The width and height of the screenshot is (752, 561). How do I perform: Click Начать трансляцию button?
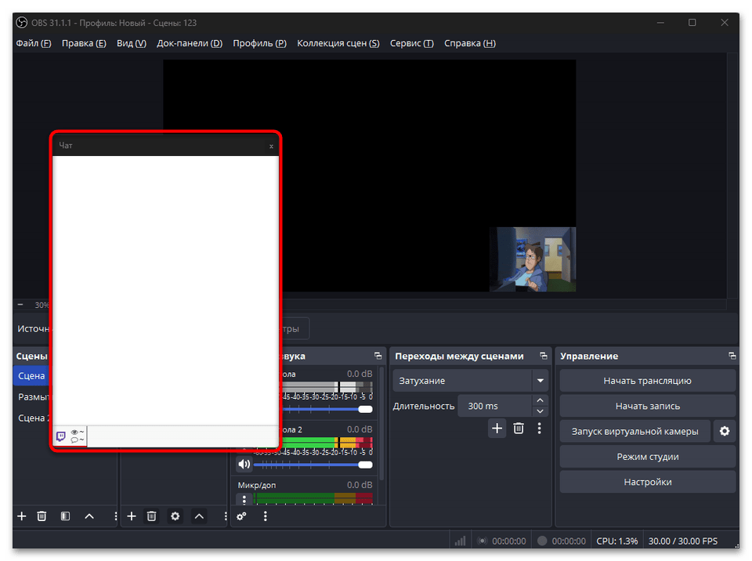coord(648,381)
